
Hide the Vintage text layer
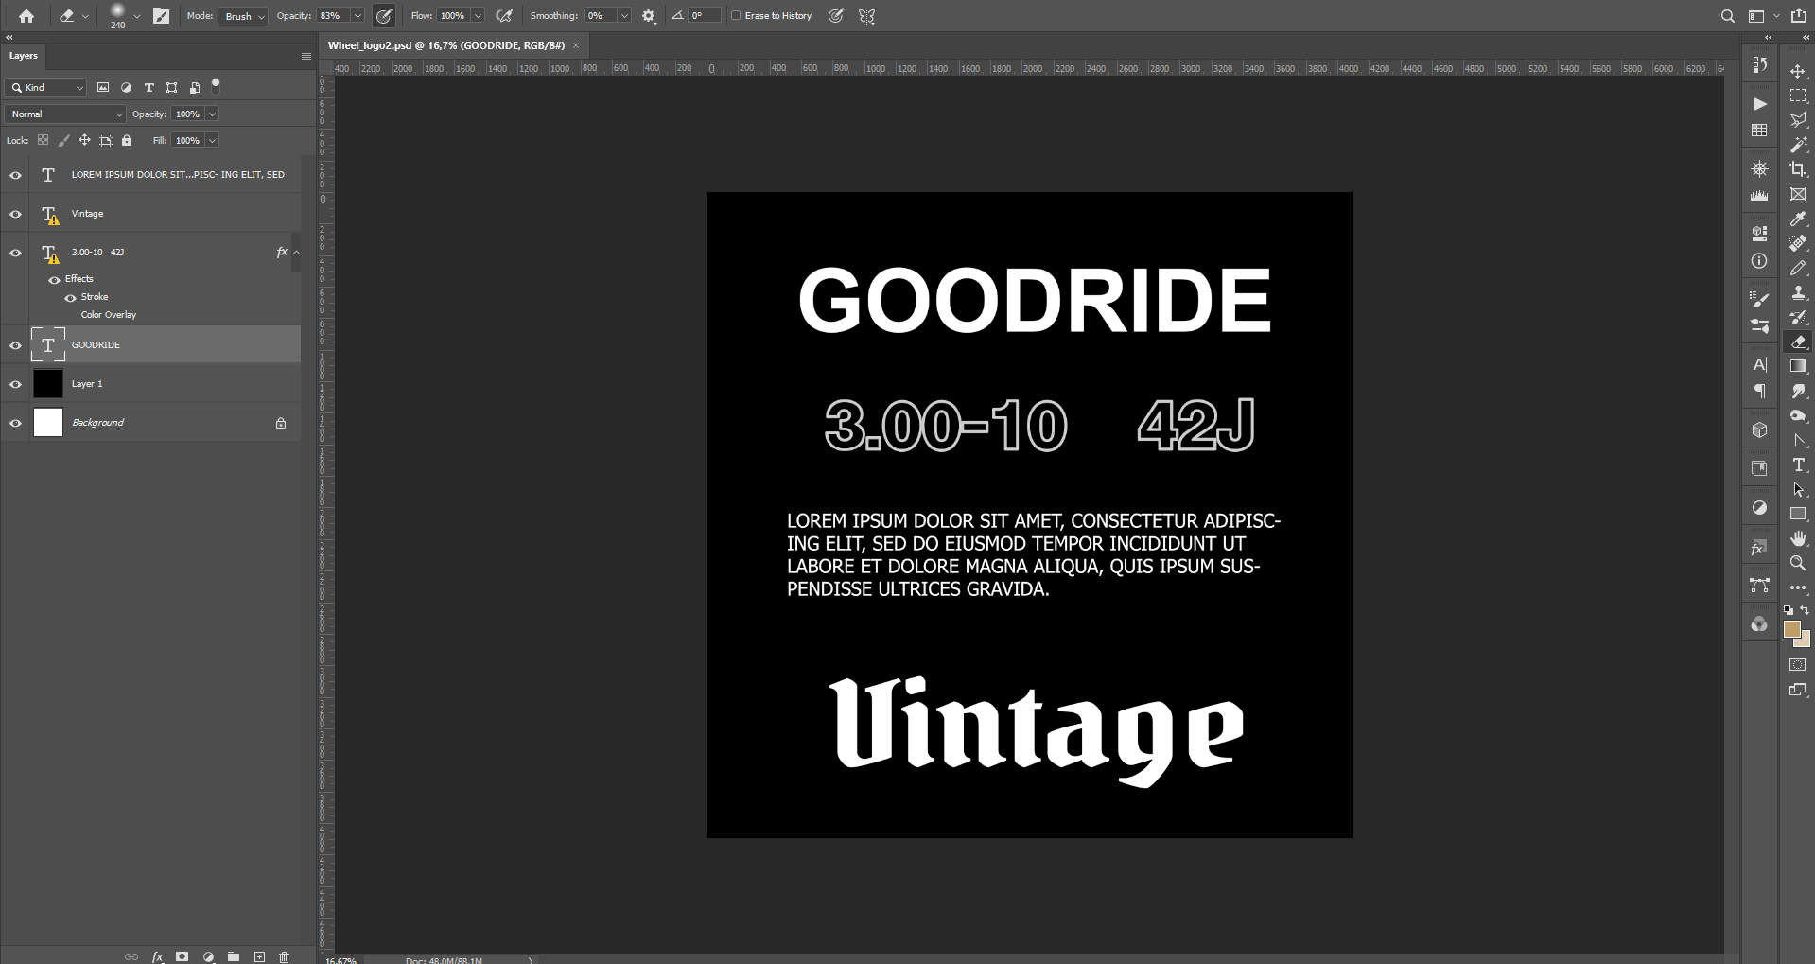[15, 214]
